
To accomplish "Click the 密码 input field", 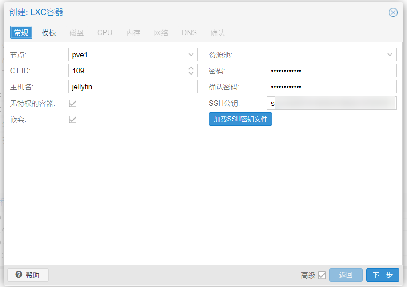I will tap(331, 70).
